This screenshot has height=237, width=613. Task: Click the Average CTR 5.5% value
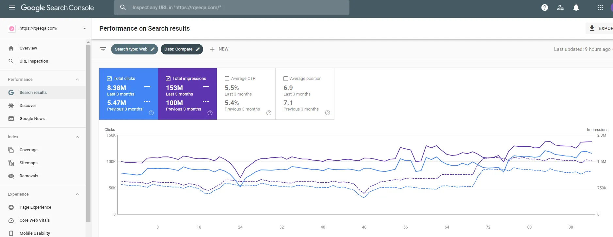coord(232,88)
